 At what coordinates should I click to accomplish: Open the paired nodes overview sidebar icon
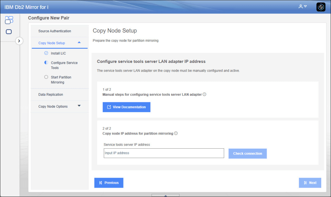click(x=9, y=20)
